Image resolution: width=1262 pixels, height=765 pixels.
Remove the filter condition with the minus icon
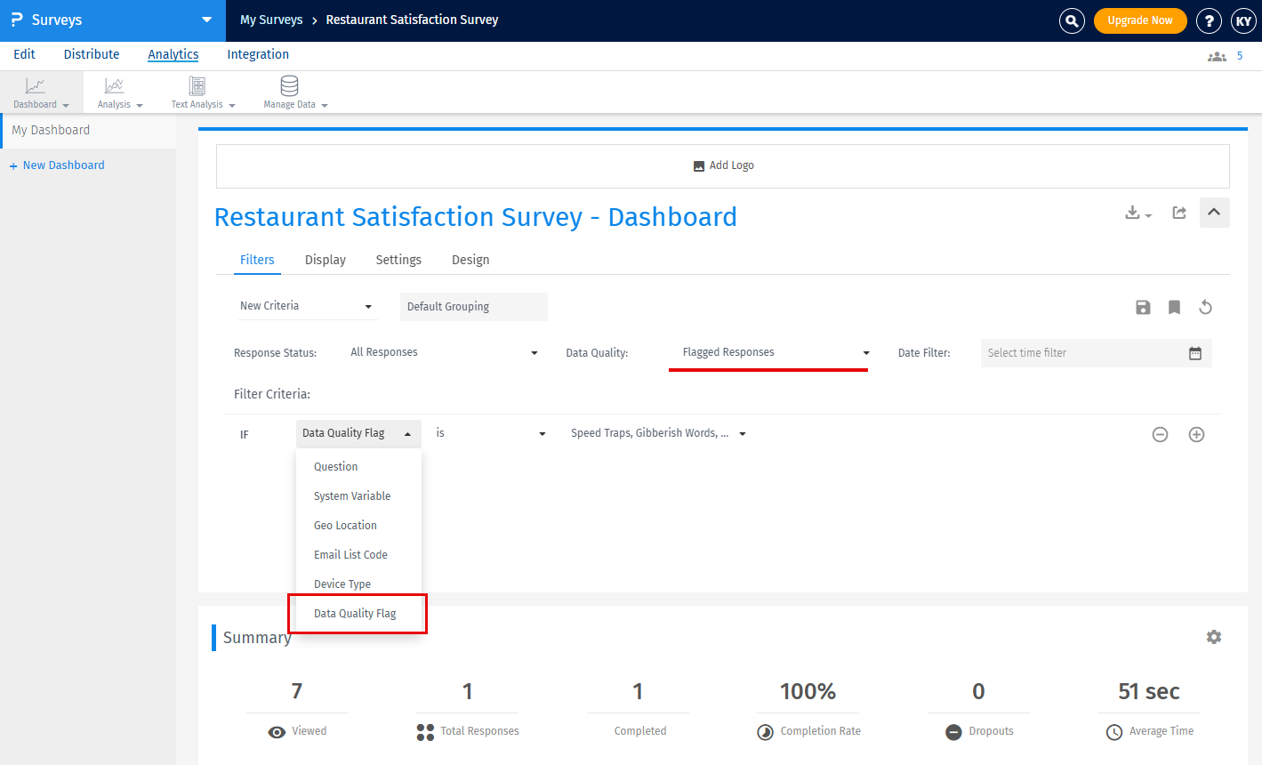pos(1160,434)
